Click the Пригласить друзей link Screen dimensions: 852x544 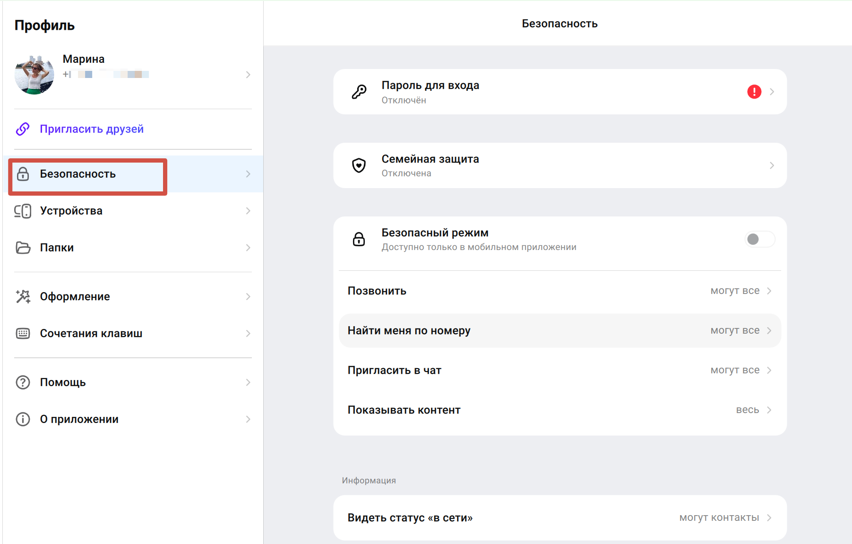click(x=91, y=129)
